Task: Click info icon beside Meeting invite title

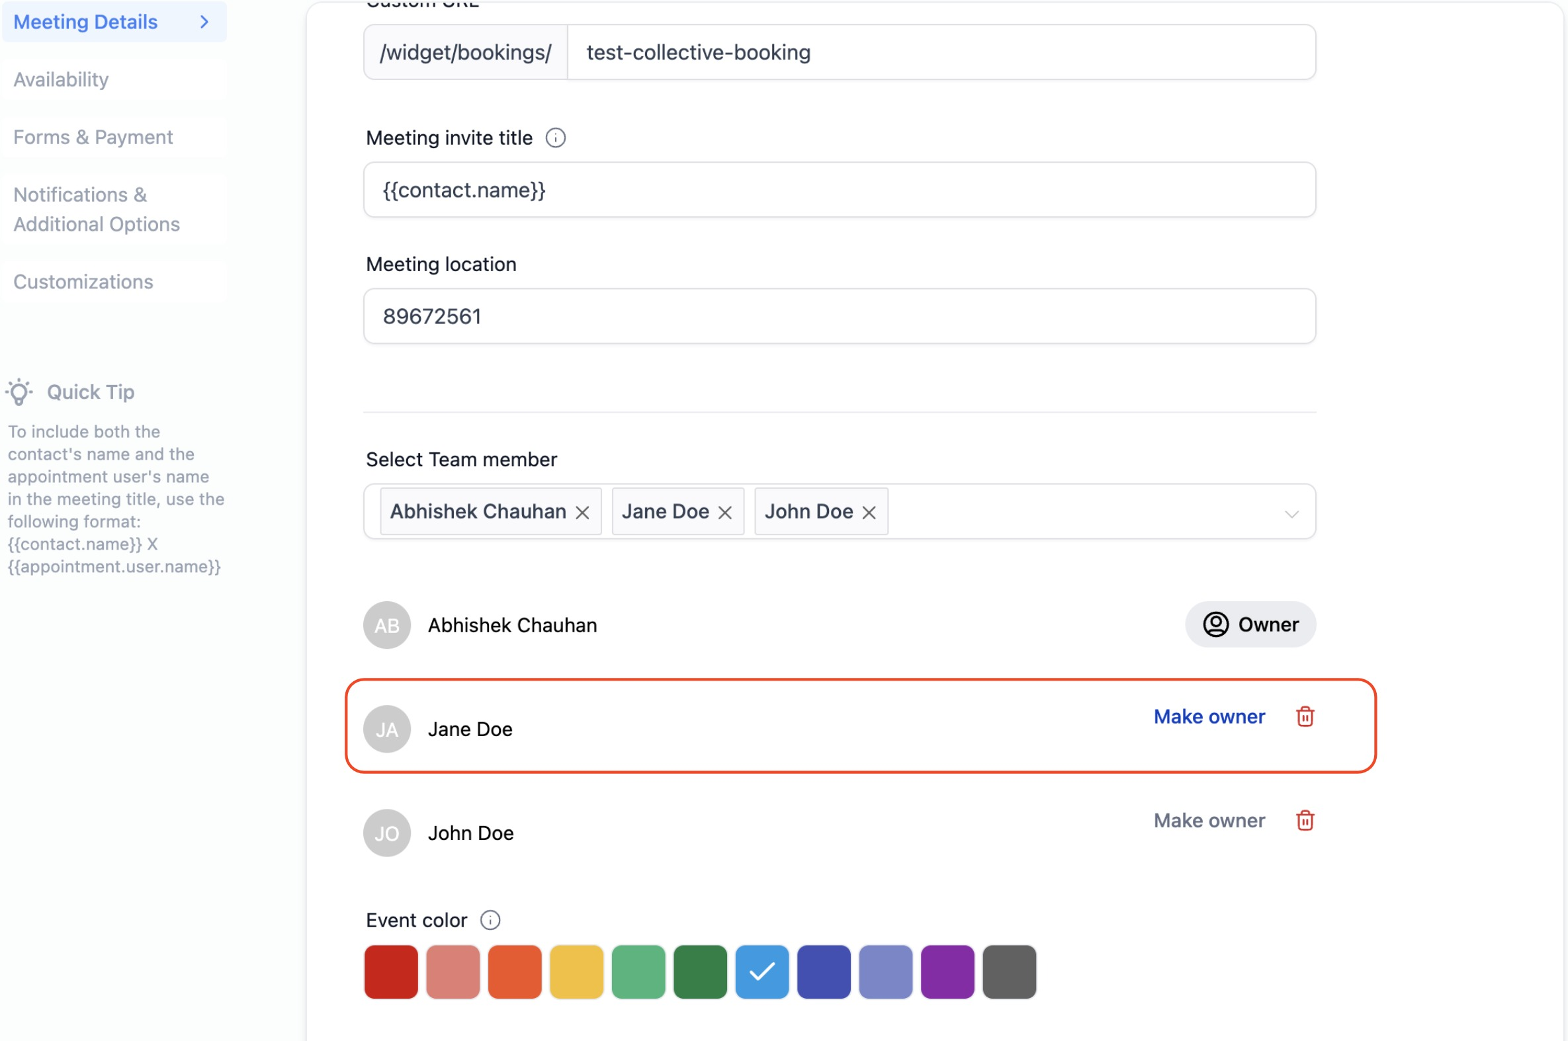Action: pos(555,138)
